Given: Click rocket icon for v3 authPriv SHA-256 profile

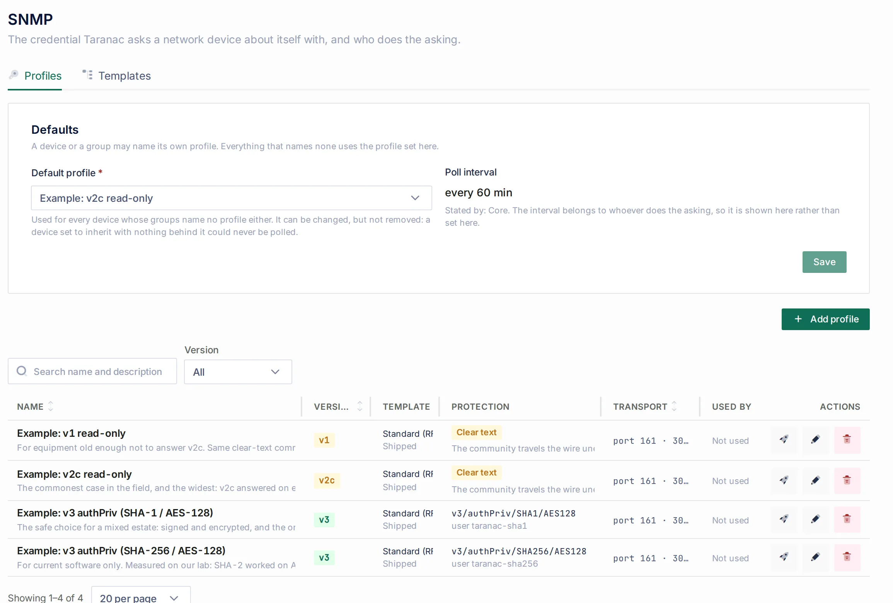Looking at the screenshot, I should click(784, 557).
